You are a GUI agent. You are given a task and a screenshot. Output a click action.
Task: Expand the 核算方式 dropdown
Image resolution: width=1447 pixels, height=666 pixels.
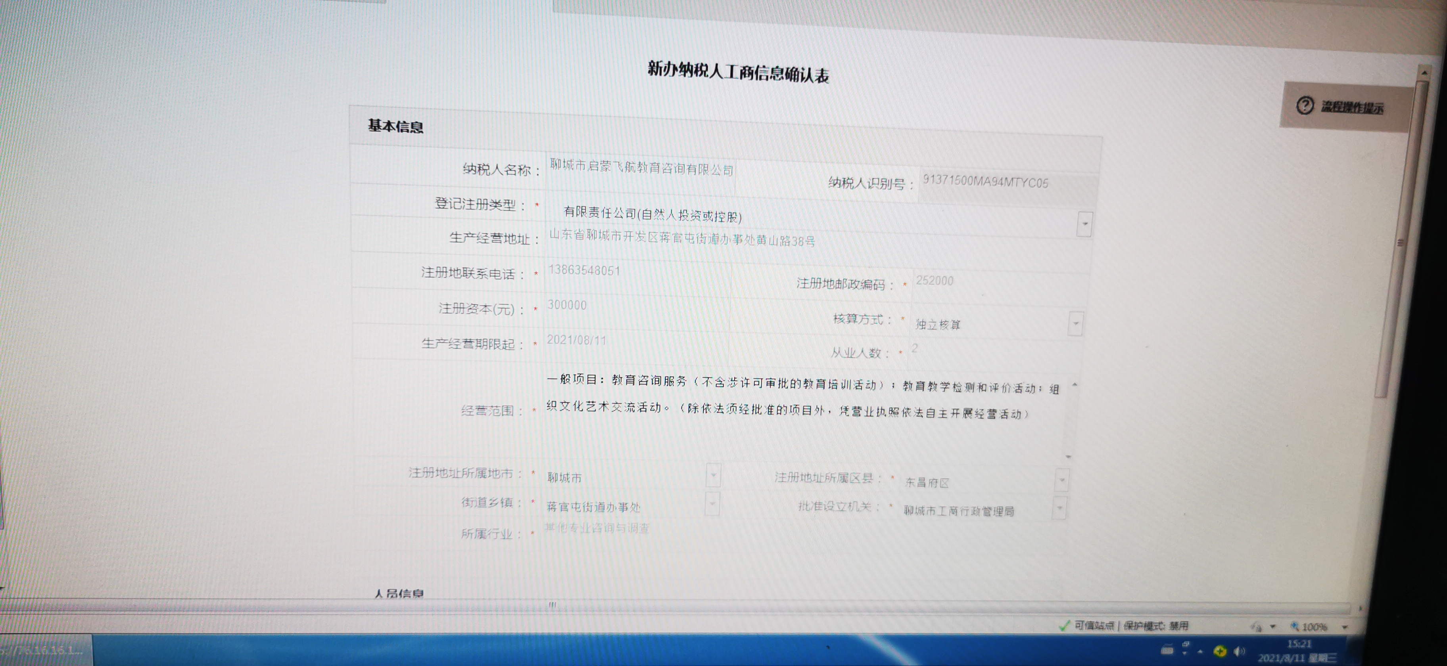(x=1075, y=323)
